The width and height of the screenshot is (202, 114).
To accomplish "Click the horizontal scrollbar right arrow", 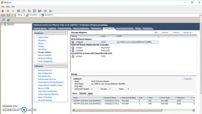I will (x=193, y=110).
